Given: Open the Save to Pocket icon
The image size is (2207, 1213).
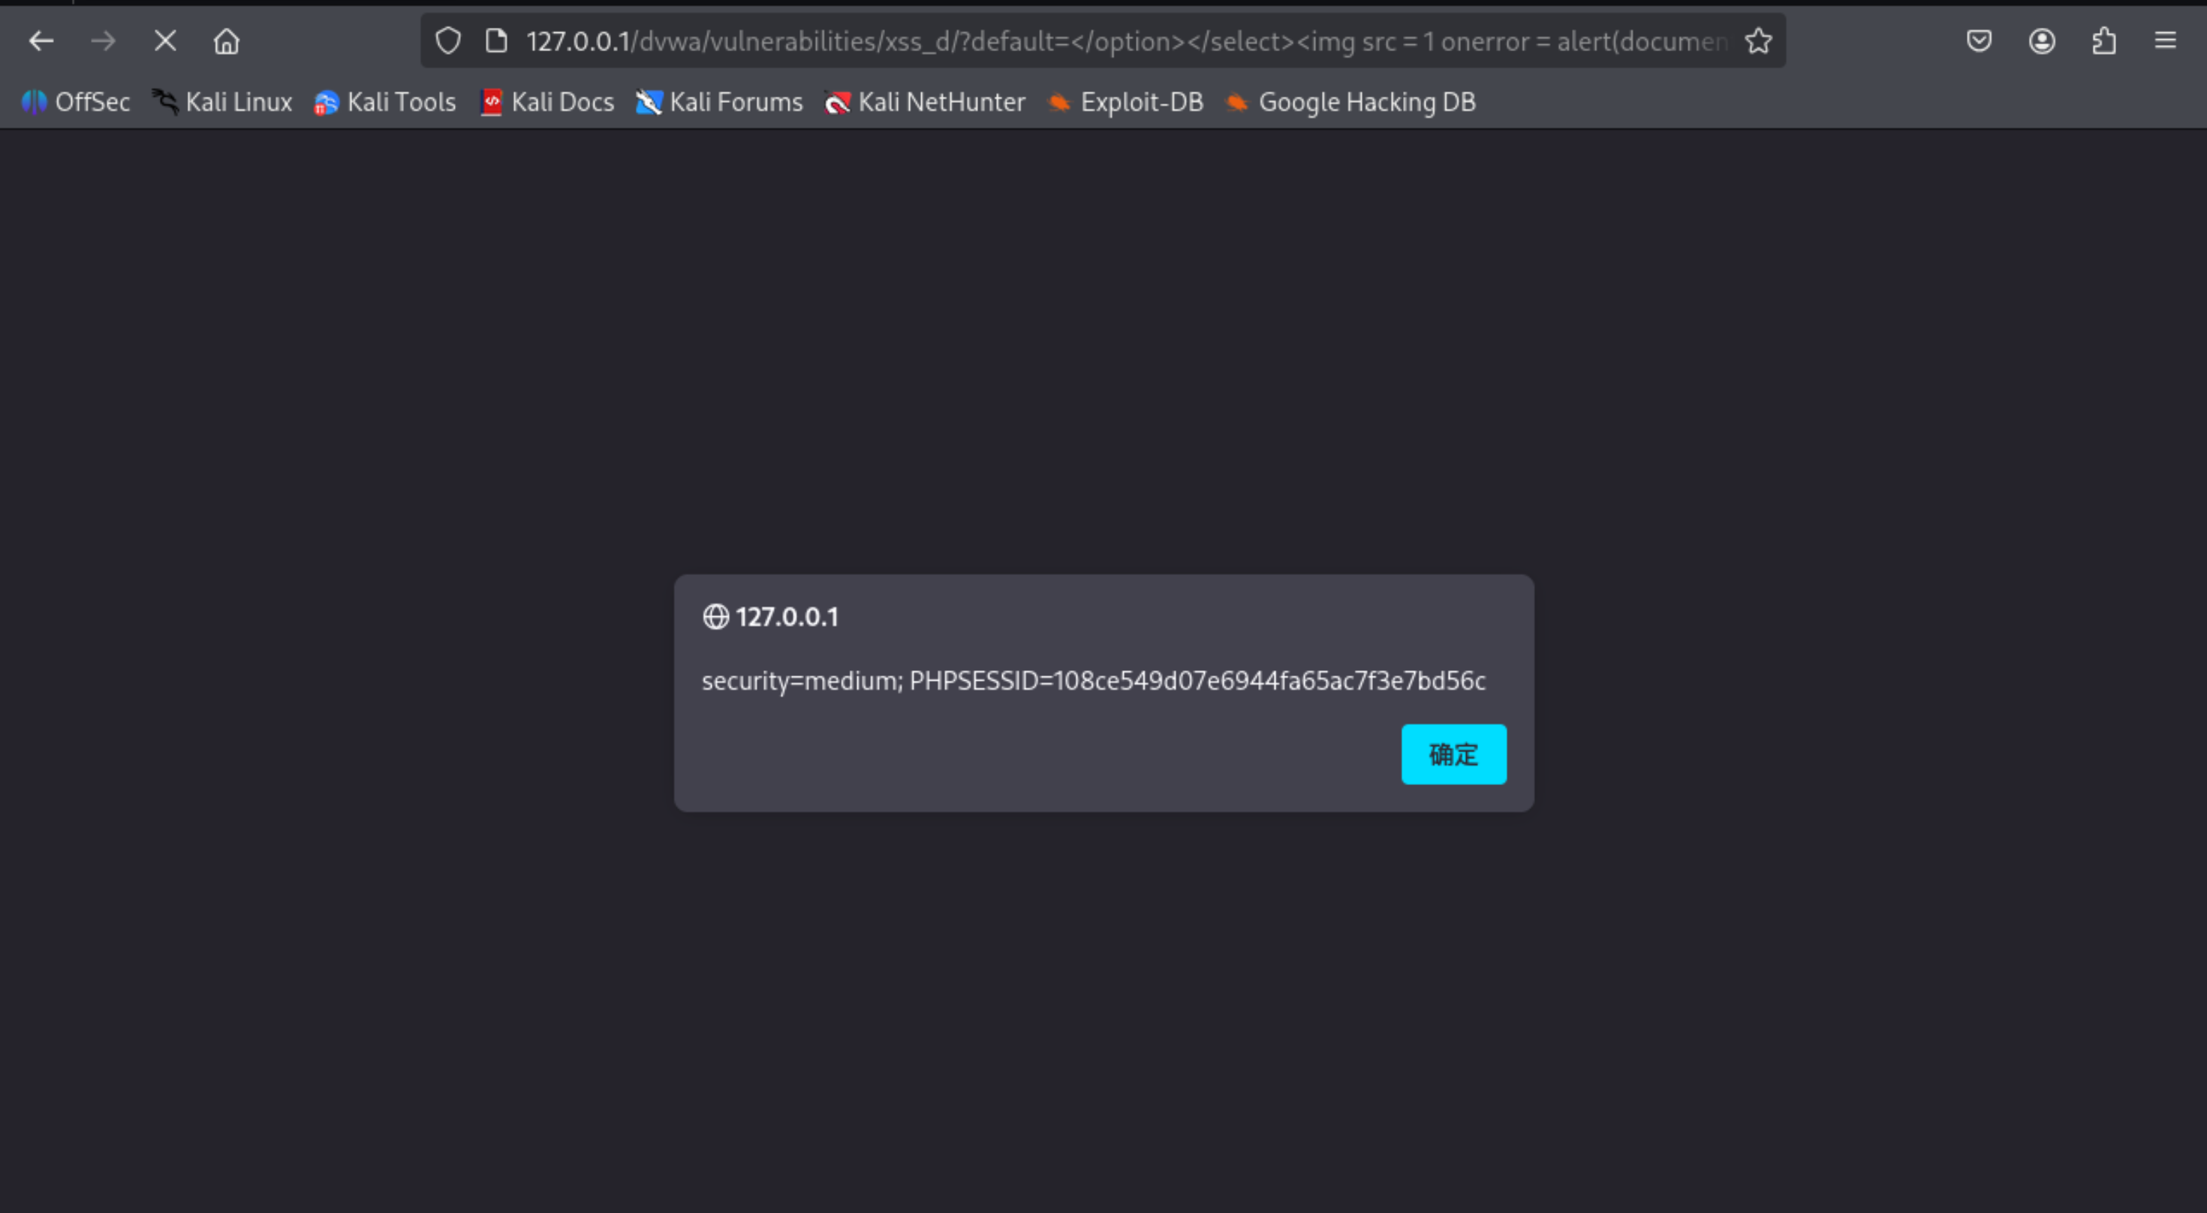Looking at the screenshot, I should [1979, 41].
